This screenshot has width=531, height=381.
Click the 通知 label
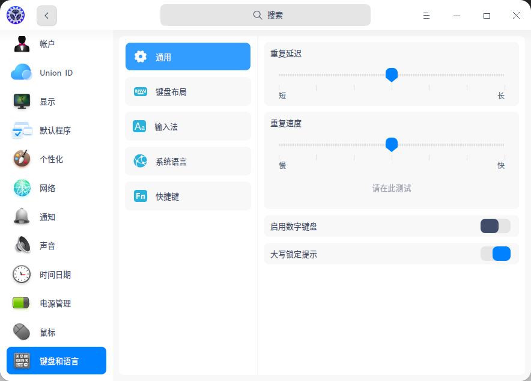[x=47, y=217]
